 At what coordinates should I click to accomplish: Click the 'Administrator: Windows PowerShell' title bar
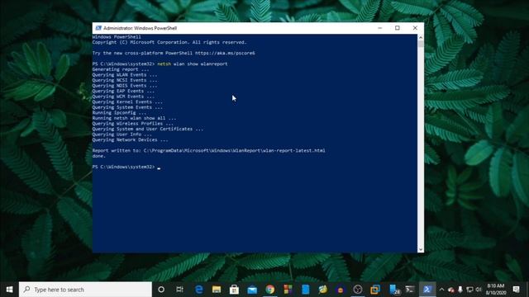(140, 28)
